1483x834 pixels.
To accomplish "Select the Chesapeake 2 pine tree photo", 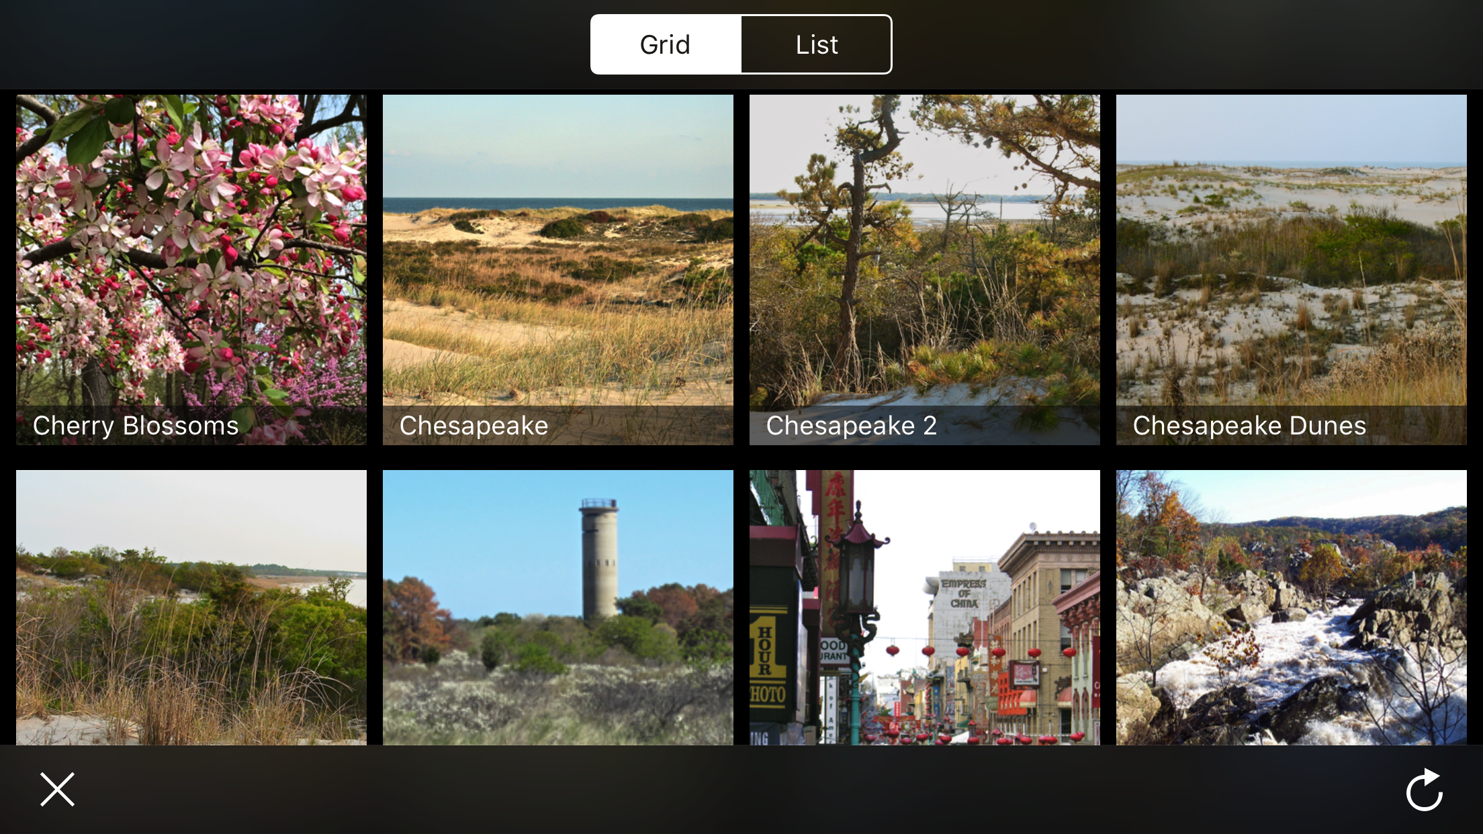I will (924, 255).
